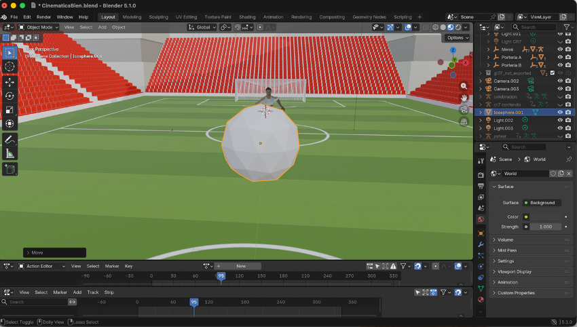Open Global transform orientation dropdown
Viewport: 577px width, 327px height.
[202, 27]
